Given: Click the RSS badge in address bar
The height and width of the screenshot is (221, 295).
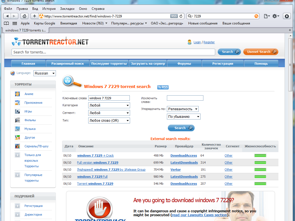Looking at the screenshot, I should 174,16.
